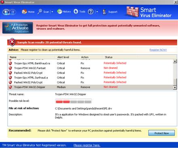Viewport: 178px width, 148px height.
Task: Click the Smart Virus Eliminator firewall logo
Action: coord(132,12)
